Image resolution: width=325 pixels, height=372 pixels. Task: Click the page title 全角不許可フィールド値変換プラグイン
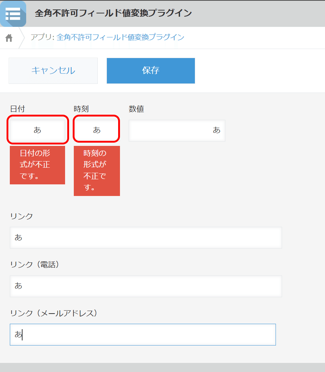tap(112, 13)
